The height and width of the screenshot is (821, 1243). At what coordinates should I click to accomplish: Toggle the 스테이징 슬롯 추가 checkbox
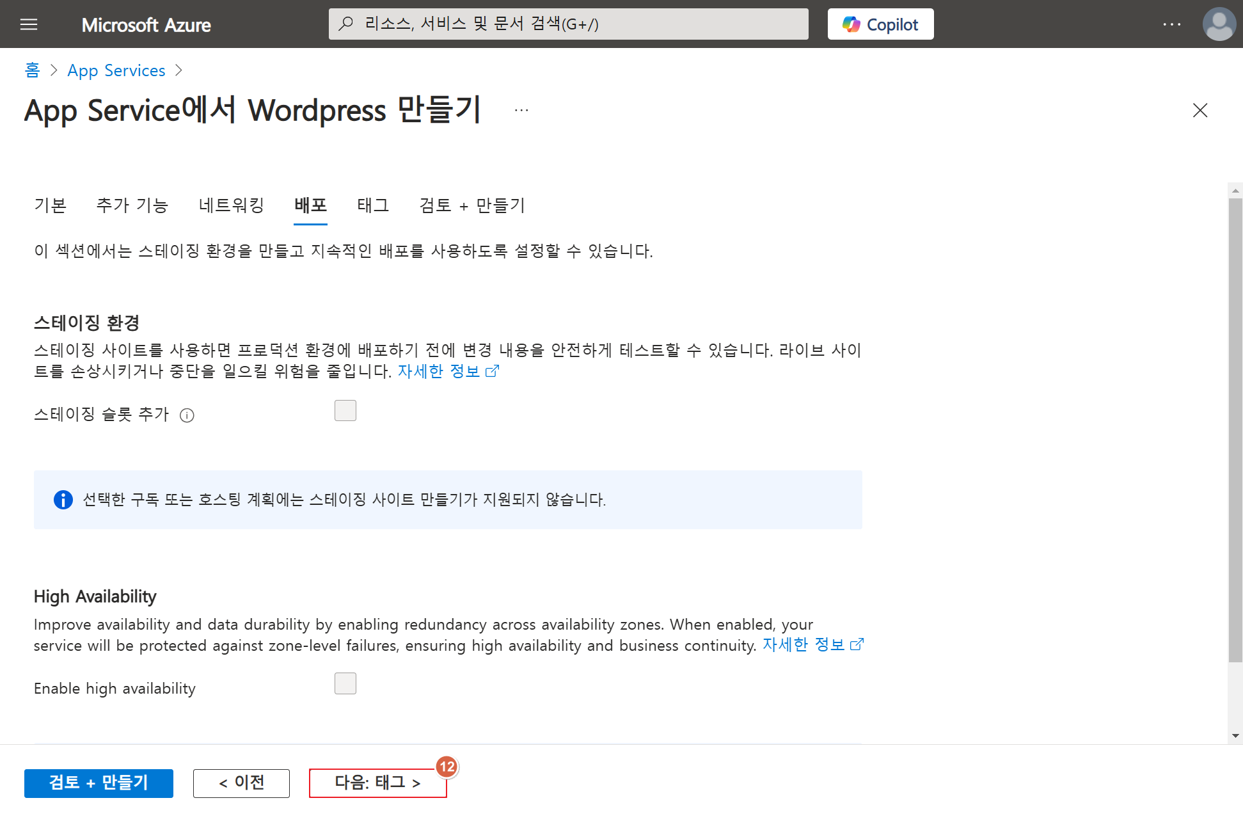[345, 411]
